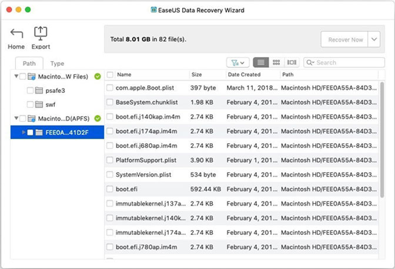This screenshot has height=269, width=395.
Task: Select the boot.efi.j780ap.im4m file name
Action: pos(146,247)
